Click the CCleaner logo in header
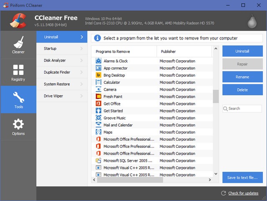The height and width of the screenshot is (201, 267). tap(18, 21)
